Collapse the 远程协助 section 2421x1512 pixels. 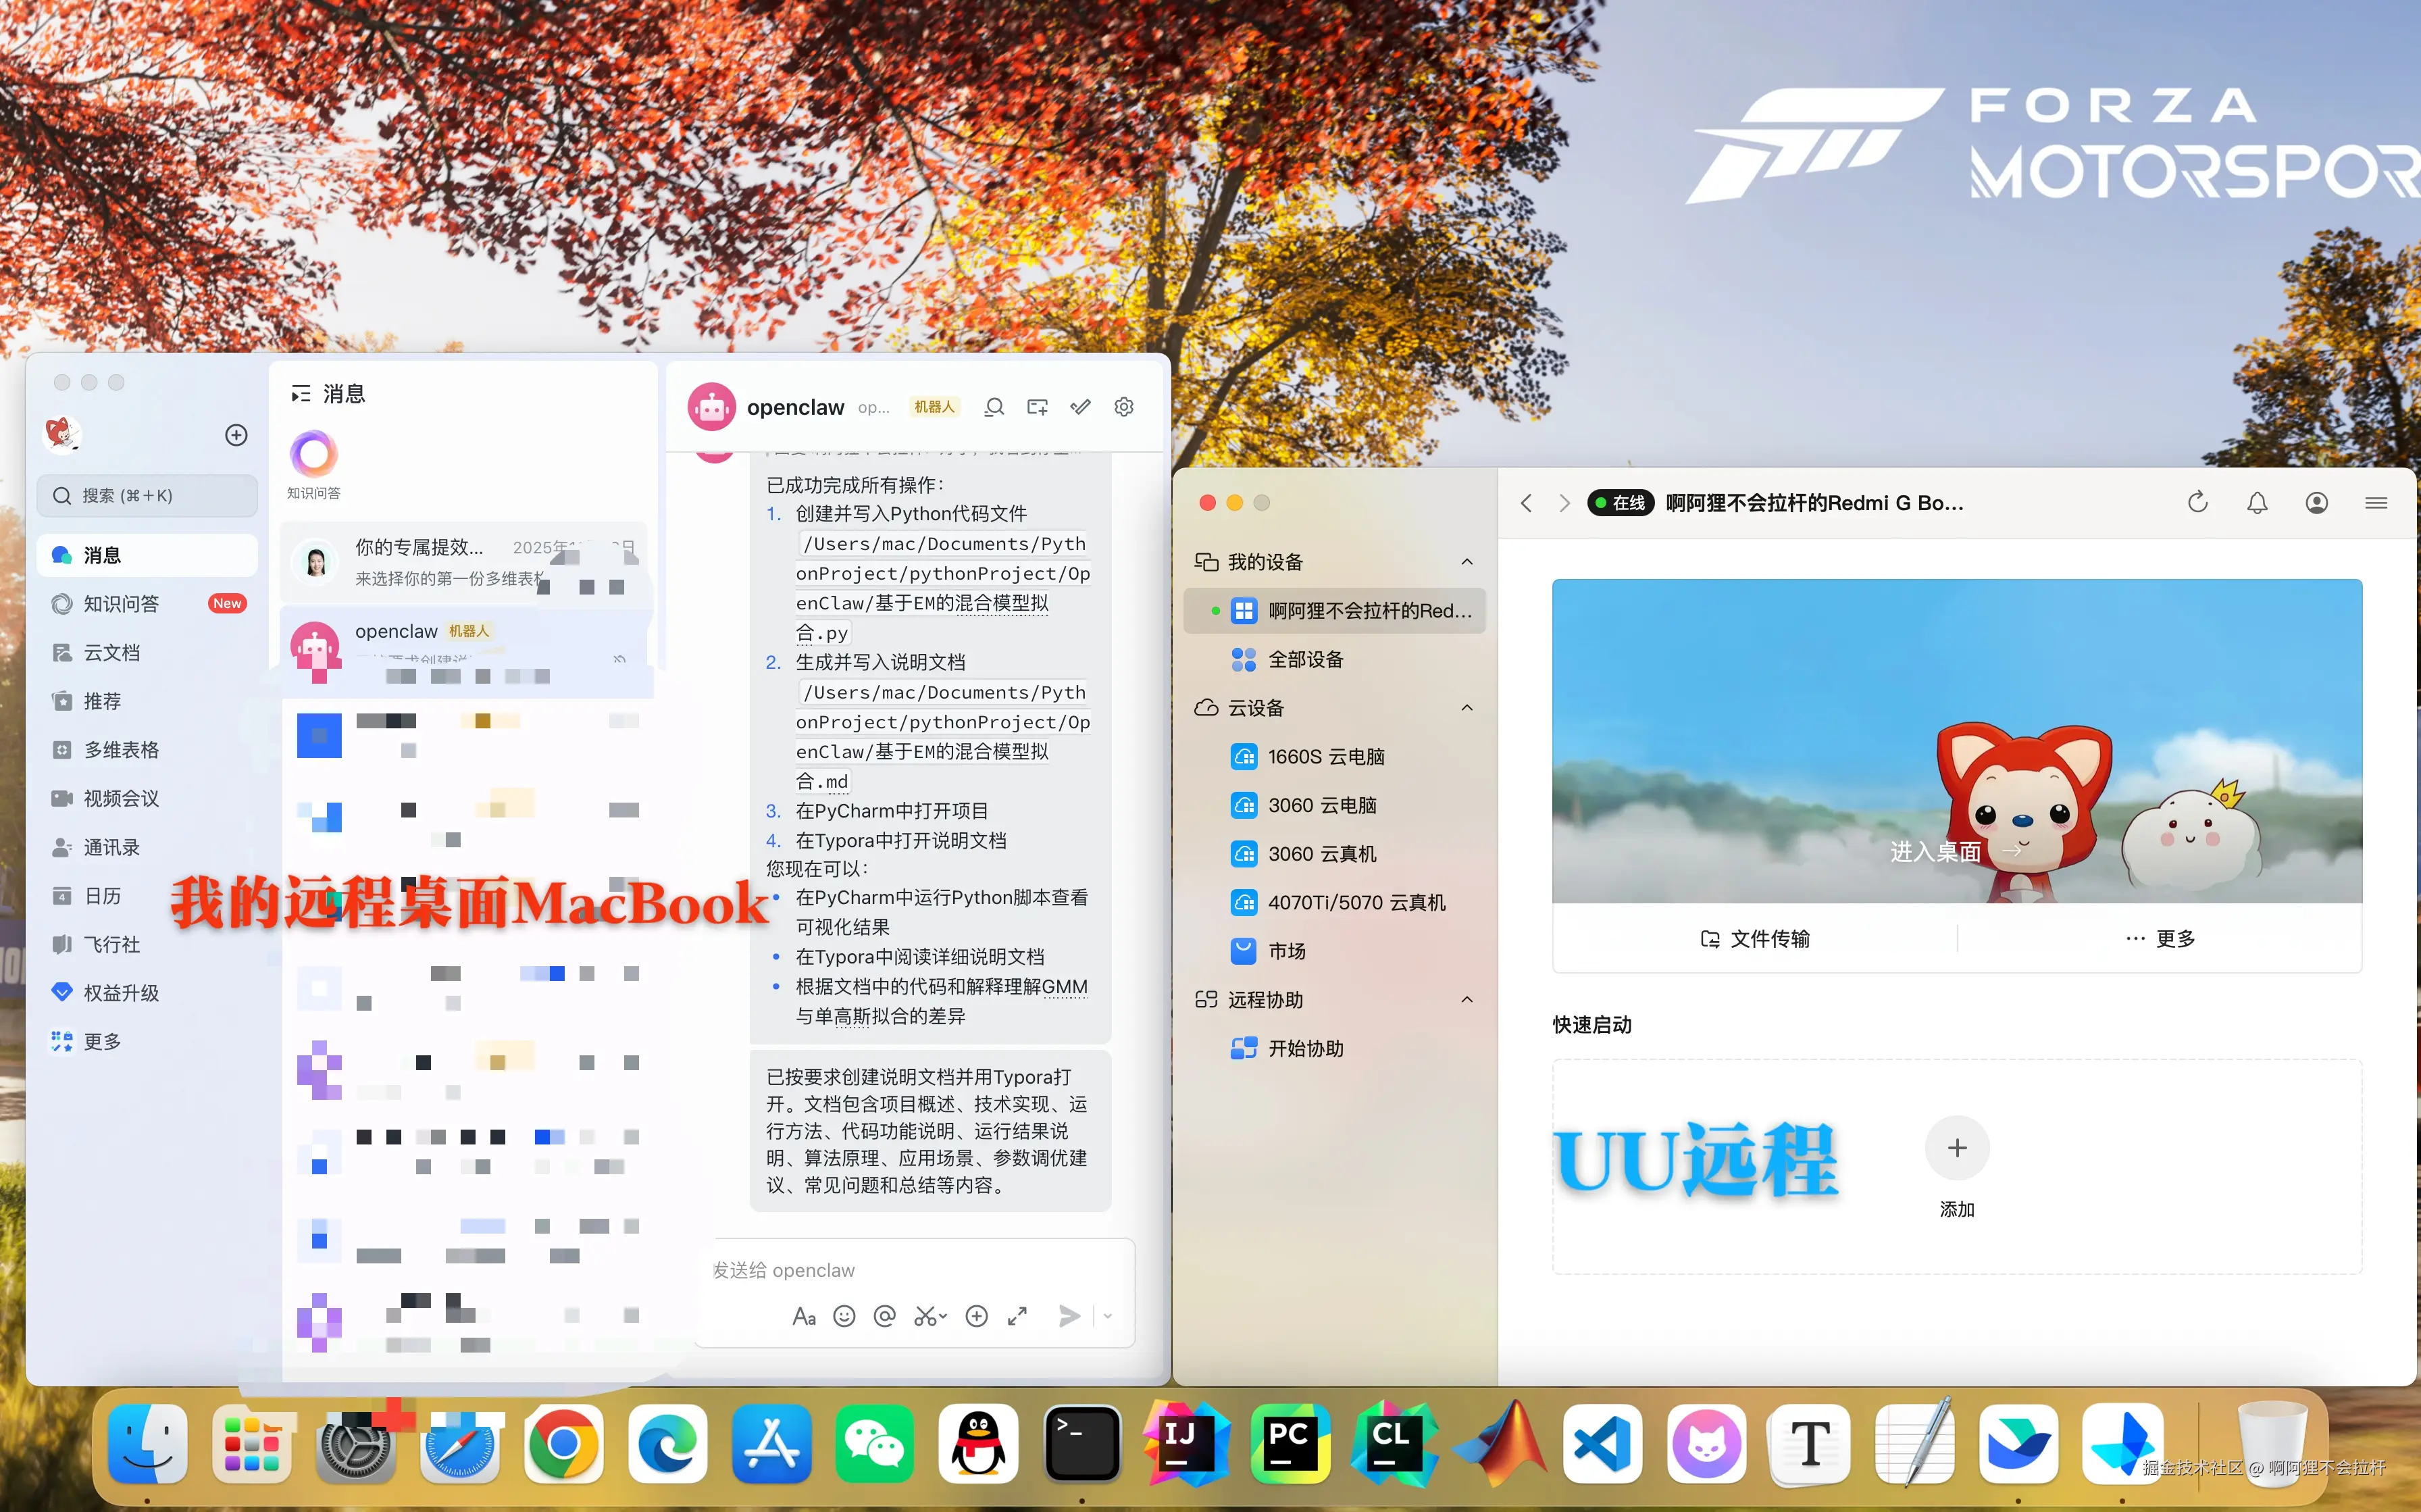tap(1467, 1000)
